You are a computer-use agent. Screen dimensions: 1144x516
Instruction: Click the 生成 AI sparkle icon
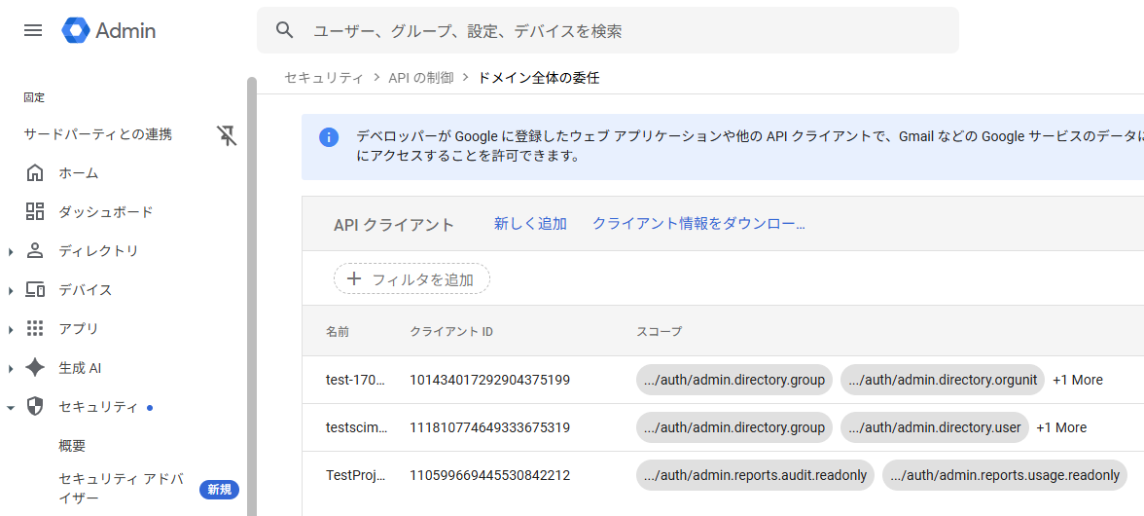pyautogui.click(x=35, y=368)
